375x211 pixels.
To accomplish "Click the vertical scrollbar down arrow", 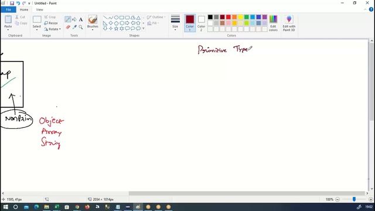I will click(371, 189).
